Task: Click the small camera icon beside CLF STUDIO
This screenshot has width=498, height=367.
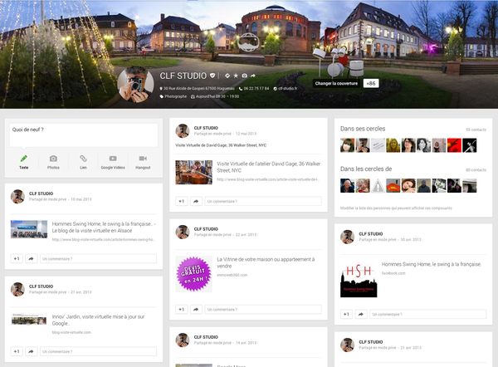Action: tap(245, 76)
